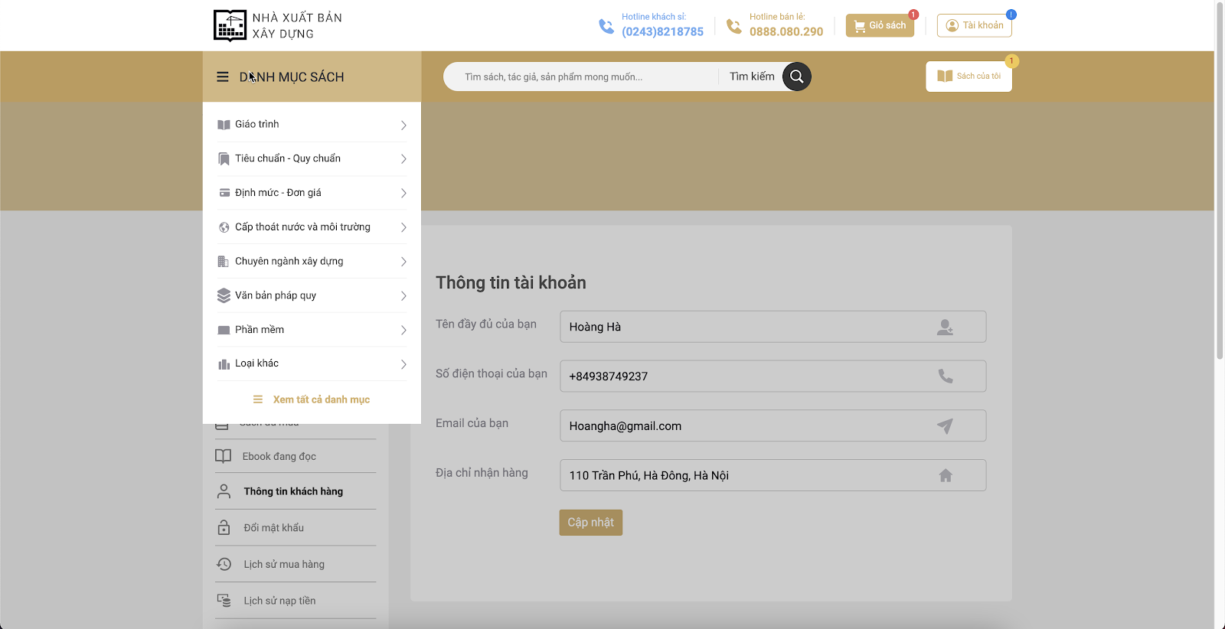
Task: Open the Giỏ sách cart button
Action: tap(880, 25)
